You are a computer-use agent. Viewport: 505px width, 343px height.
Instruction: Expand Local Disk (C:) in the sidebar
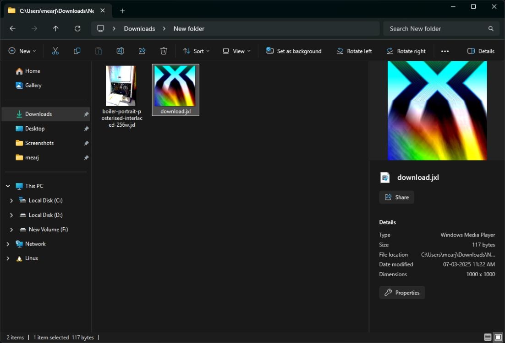[11, 200]
